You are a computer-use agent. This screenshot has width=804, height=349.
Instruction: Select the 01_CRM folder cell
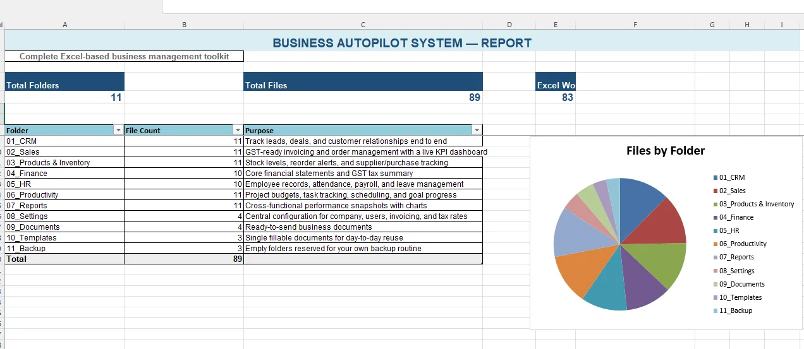click(64, 141)
